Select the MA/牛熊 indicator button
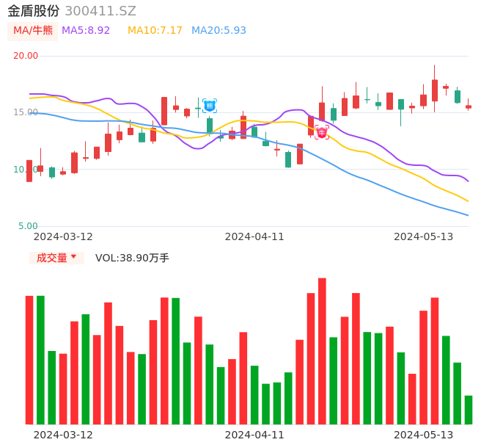Image resolution: width=503 pixels, height=445 pixels. (x=33, y=31)
